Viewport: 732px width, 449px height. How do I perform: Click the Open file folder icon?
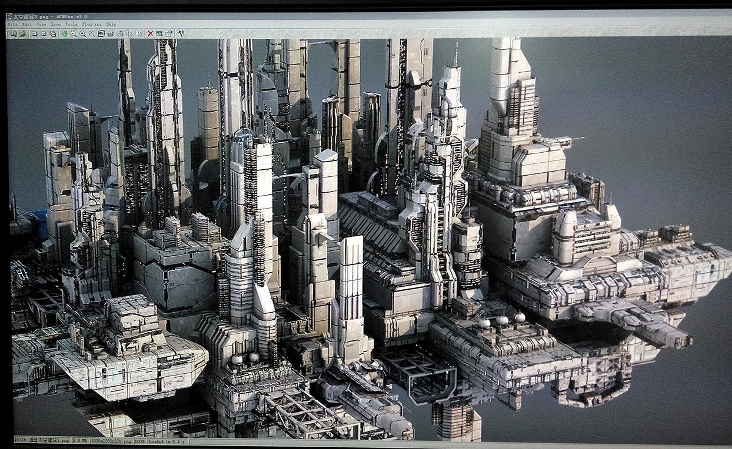23,34
